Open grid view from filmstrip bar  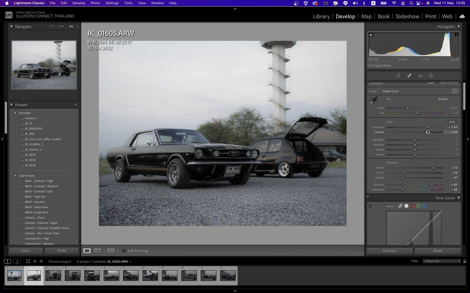pos(28,261)
